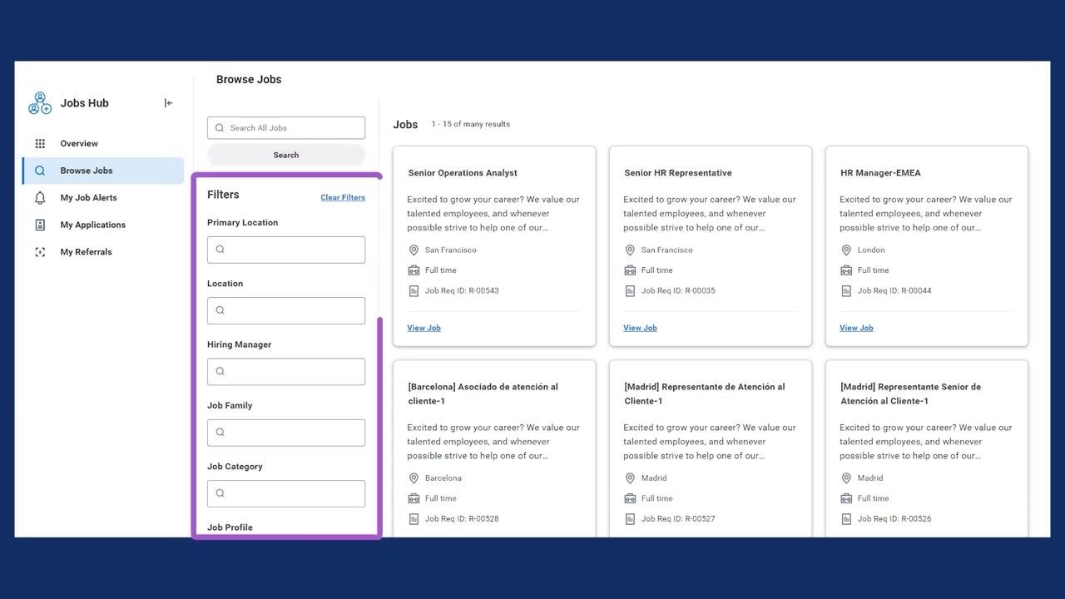Click the Job Req ID icon for R-00543

414,291
